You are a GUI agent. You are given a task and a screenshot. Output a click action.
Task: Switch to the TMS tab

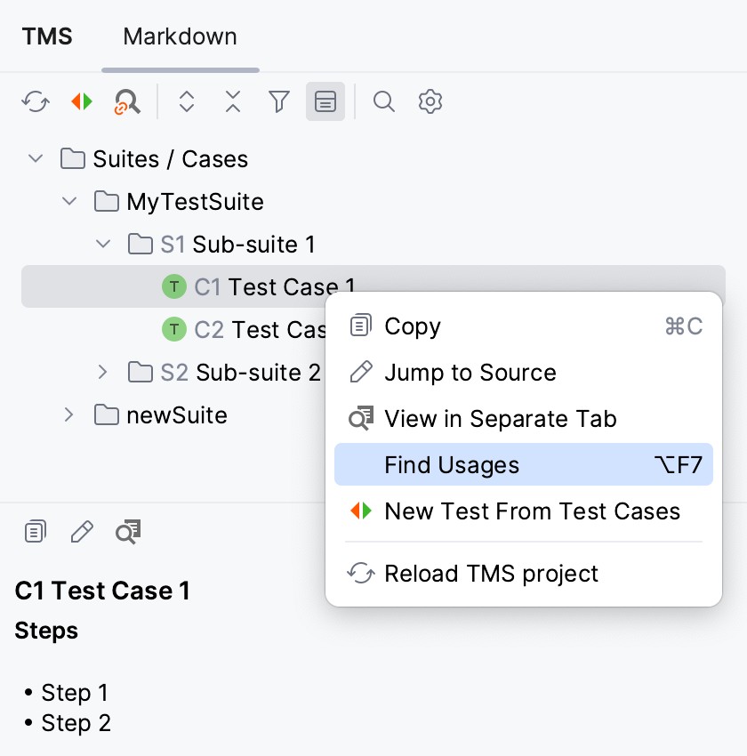(x=47, y=36)
